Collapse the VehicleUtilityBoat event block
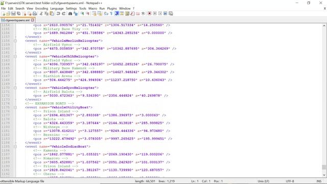 [x=15, y=107]
